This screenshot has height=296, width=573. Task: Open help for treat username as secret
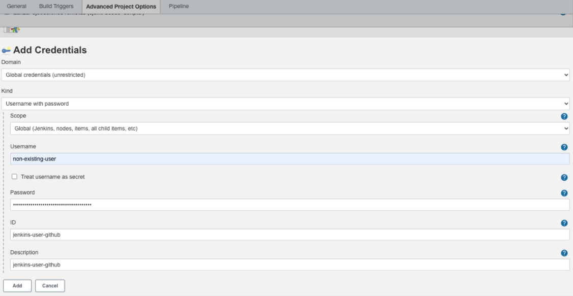coord(563,177)
